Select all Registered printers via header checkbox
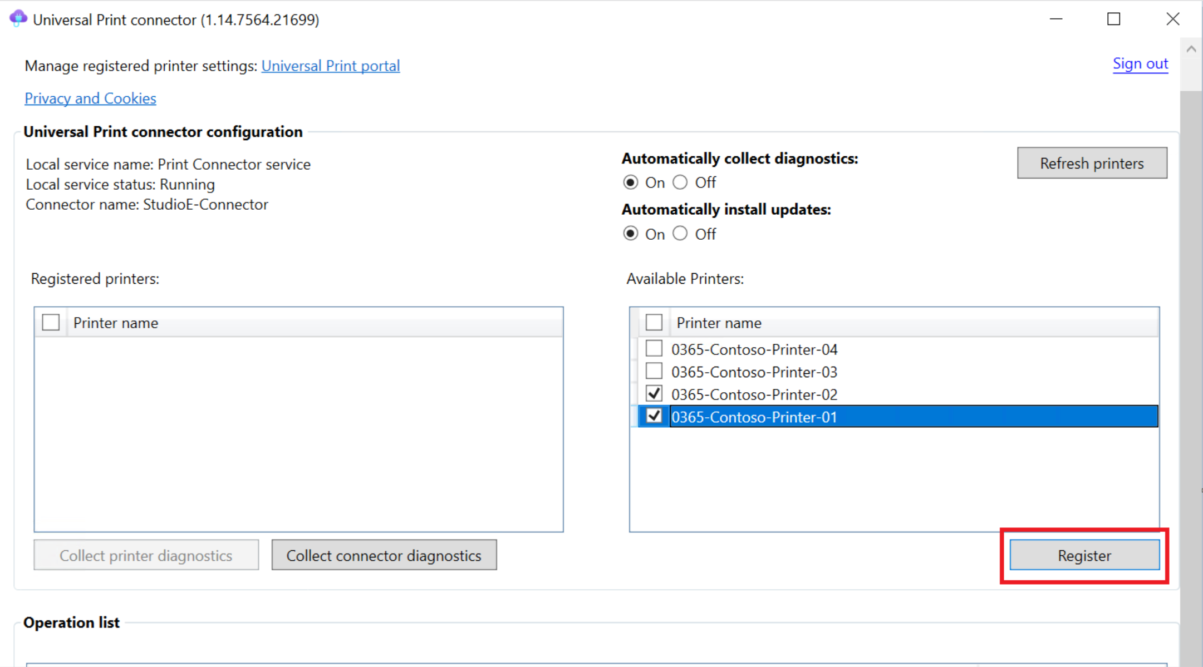 click(x=51, y=323)
